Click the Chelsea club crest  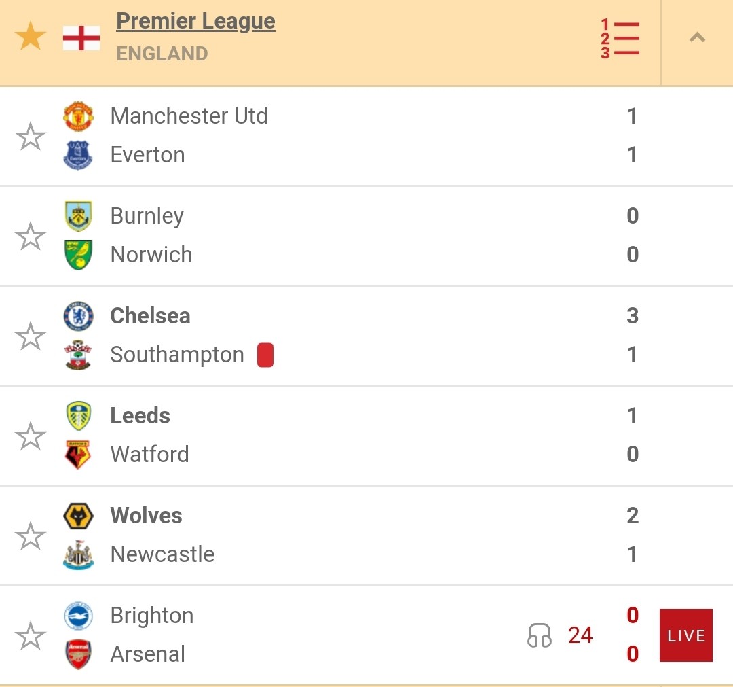coord(78,316)
